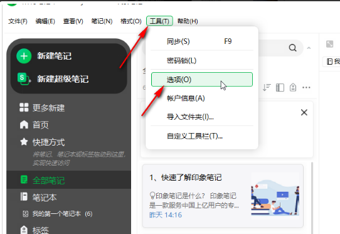
Task: Click the 笔记本 notebook icon
Action: coord(24,197)
